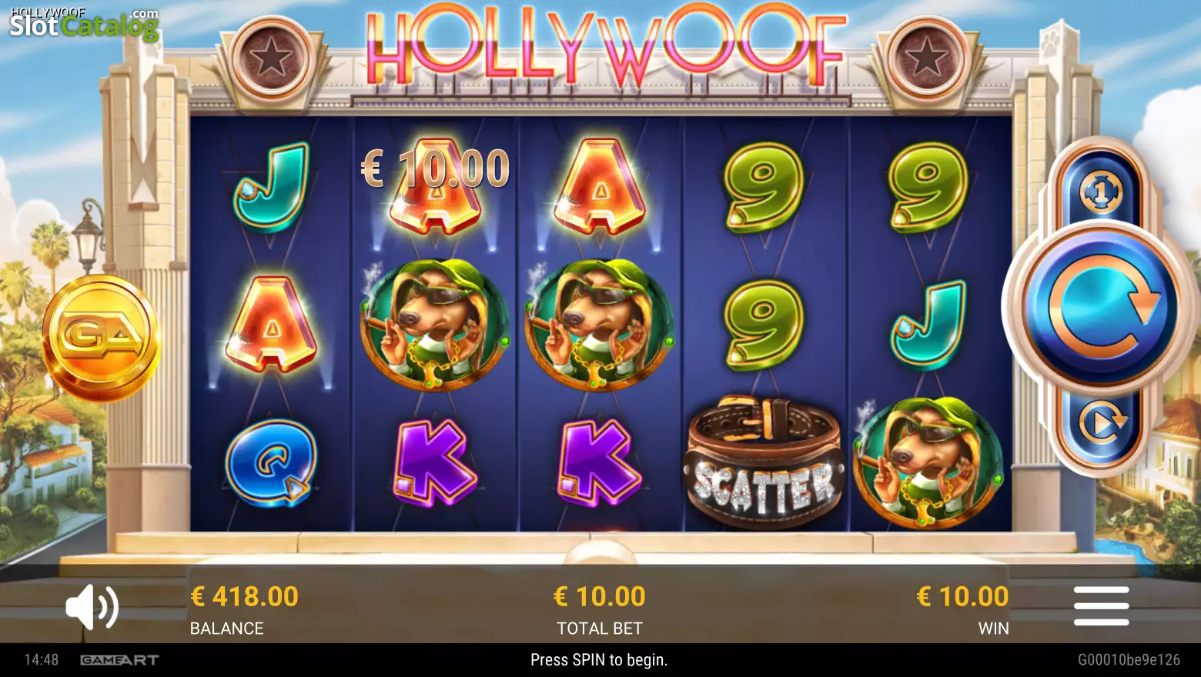Click the balance amount € 418.00

[x=244, y=596]
